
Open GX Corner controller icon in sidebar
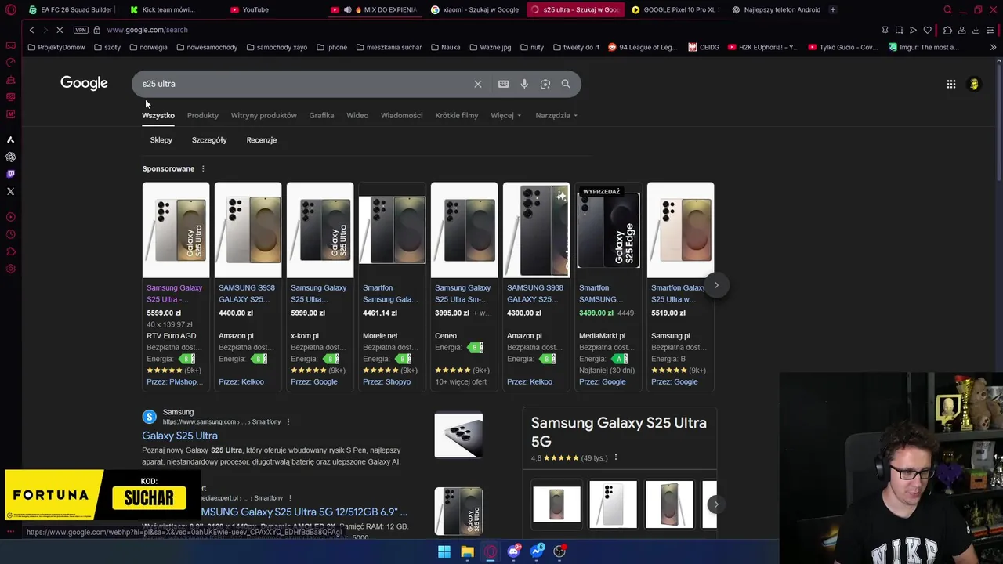pyautogui.click(x=10, y=45)
